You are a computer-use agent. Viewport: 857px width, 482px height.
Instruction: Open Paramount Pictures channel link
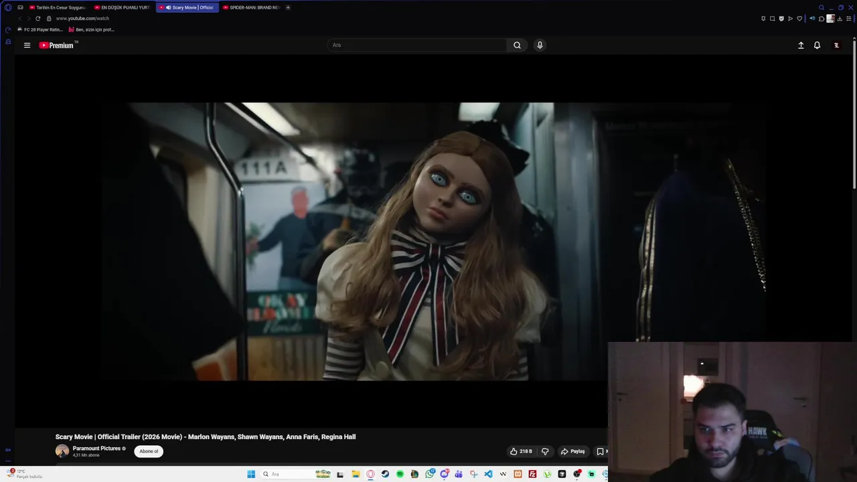pos(96,449)
